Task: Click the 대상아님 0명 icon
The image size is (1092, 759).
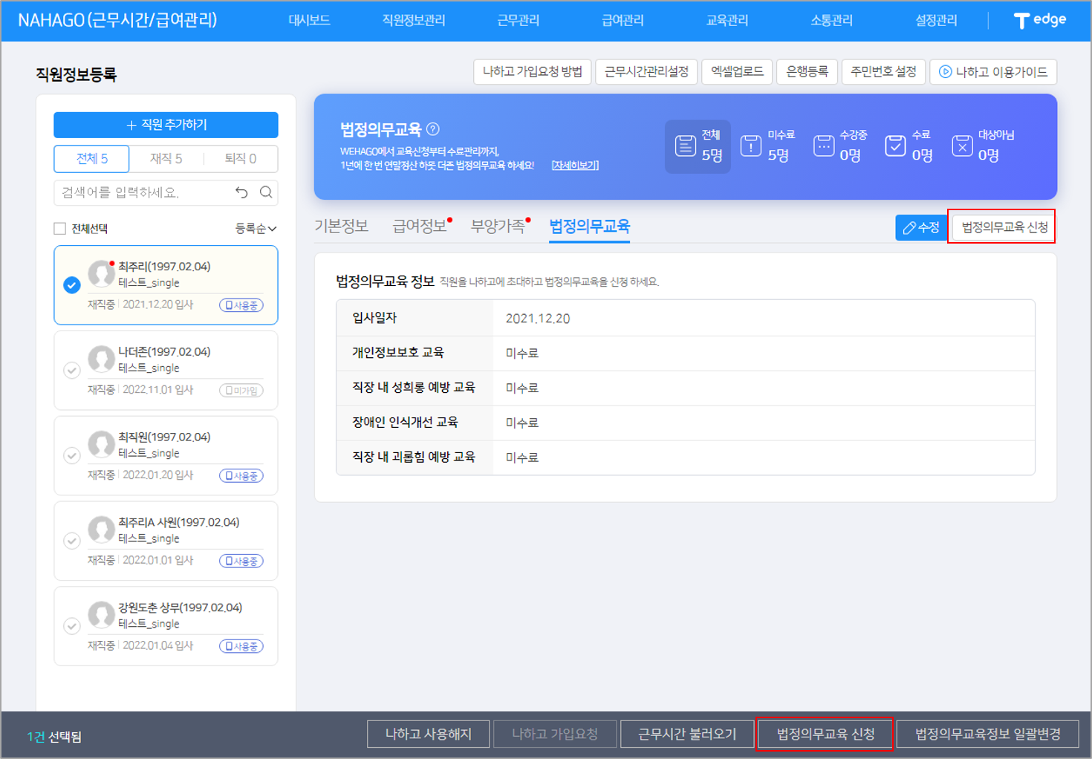Action: point(962,146)
